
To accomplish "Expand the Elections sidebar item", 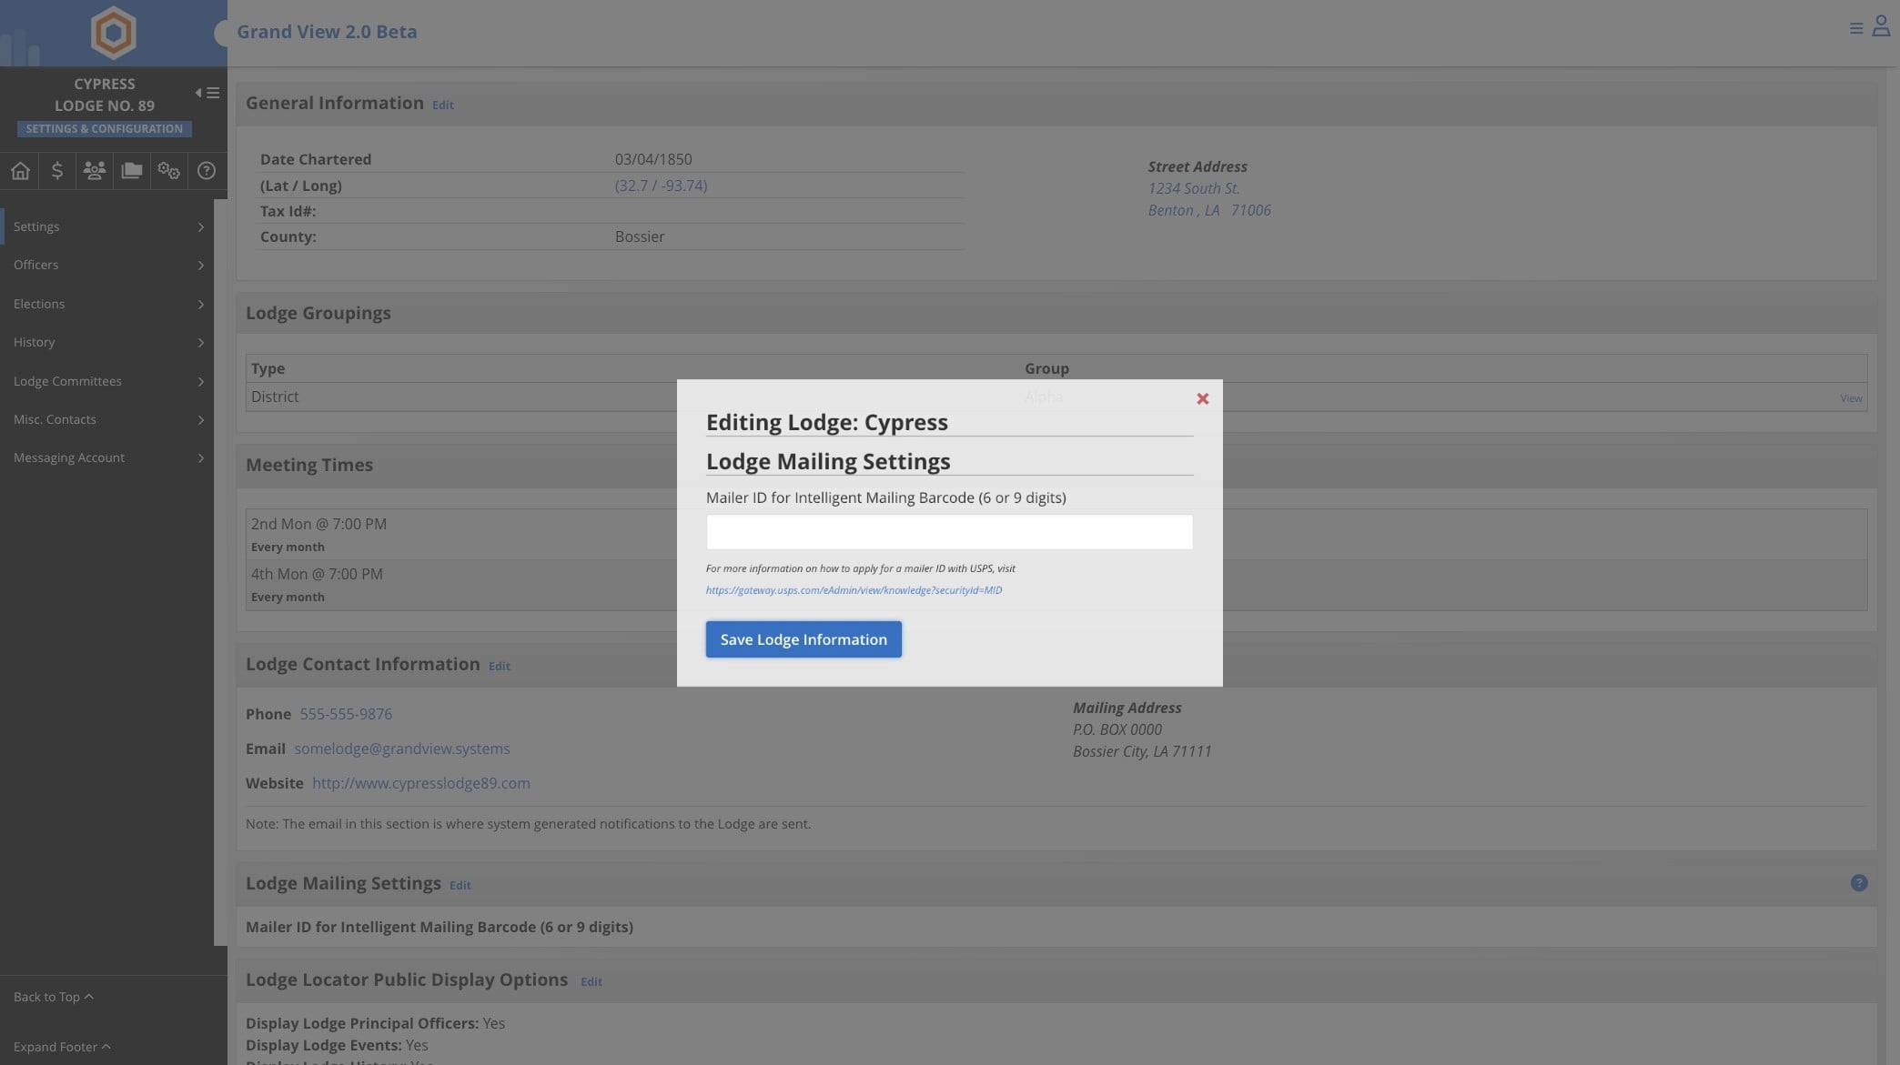I will [106, 304].
